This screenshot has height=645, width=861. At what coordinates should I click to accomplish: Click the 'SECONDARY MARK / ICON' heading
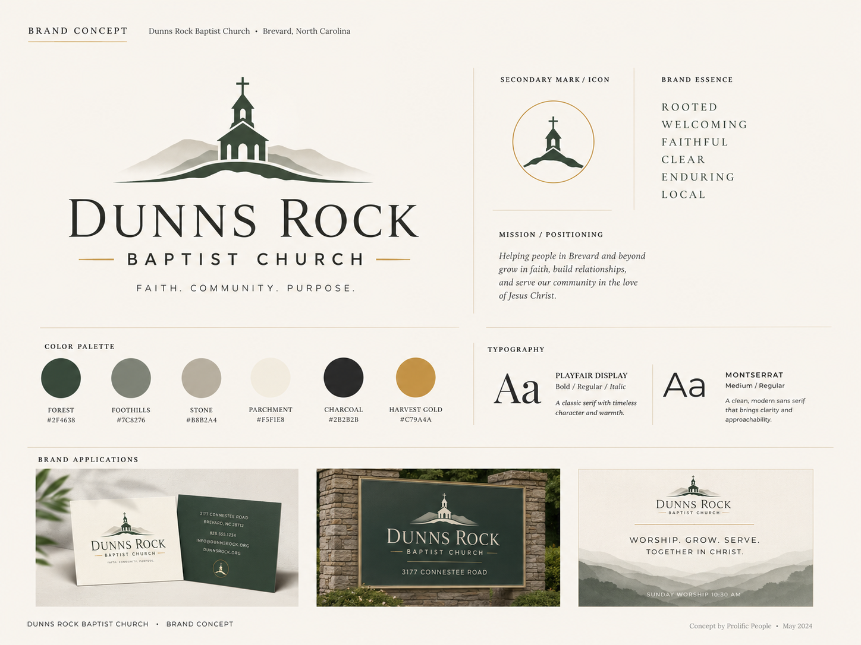[555, 80]
